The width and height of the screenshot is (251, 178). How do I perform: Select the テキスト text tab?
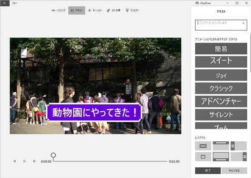coord(77,10)
